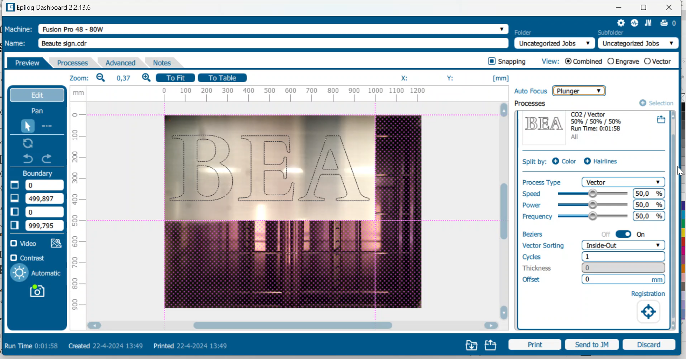Click the camera capture icon

click(37, 291)
